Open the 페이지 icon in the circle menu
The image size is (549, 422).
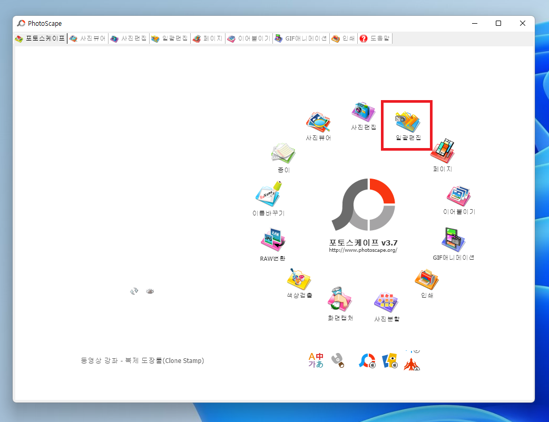[443, 151]
